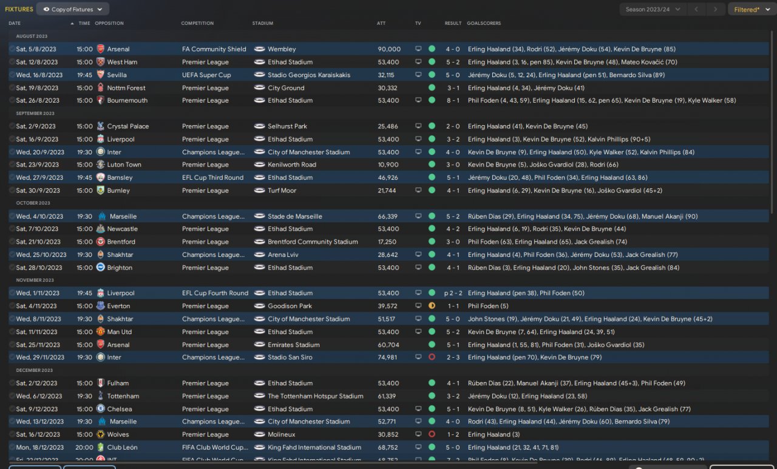Click the orange draw indicator on Everton row
This screenshot has height=469, width=777.
[432, 306]
